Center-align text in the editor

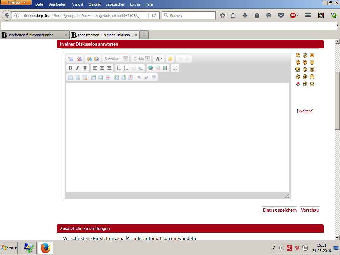pyautogui.click(x=102, y=68)
